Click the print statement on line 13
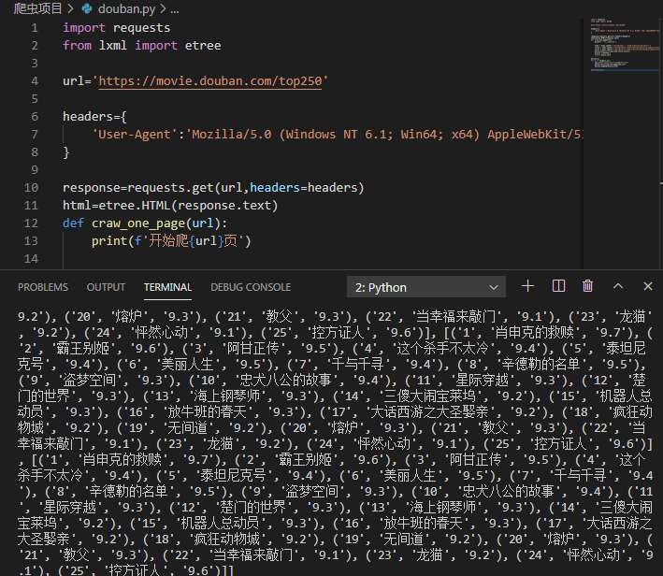 171,241
